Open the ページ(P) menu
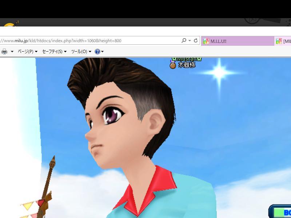The height and width of the screenshot is (218, 291). (28, 52)
